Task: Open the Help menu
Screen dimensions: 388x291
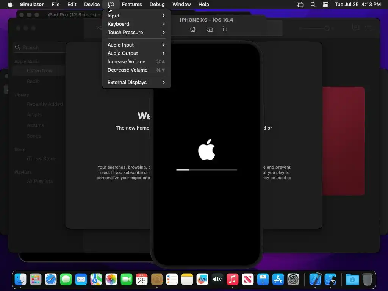Action: point(203,4)
